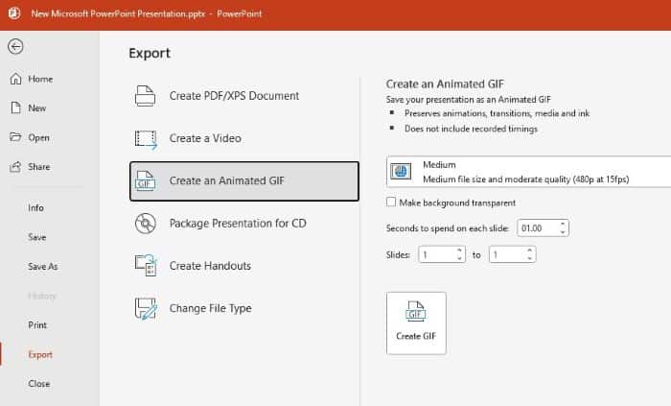Click the back arrow to exit Backstage
Image resolution: width=671 pixels, height=406 pixels.
click(x=15, y=46)
